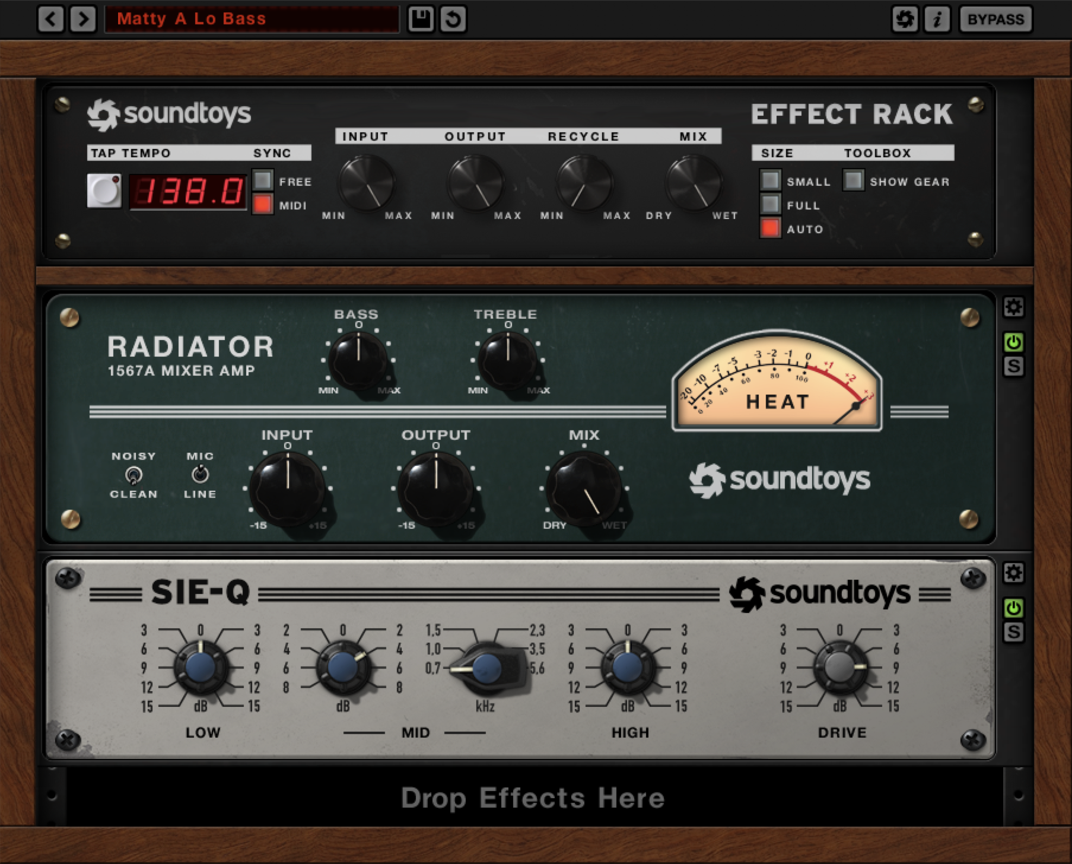The height and width of the screenshot is (864, 1072).
Task: Click the Soundtoys logo on the Sie-Q panel
Action: 820,593
